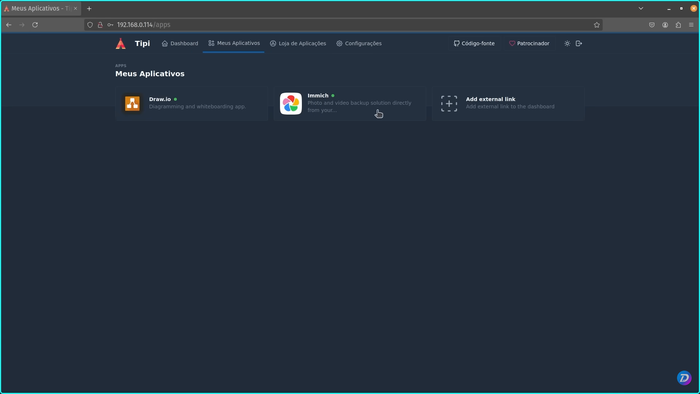Open the Firefox account icon
The image size is (700, 394).
click(x=665, y=25)
